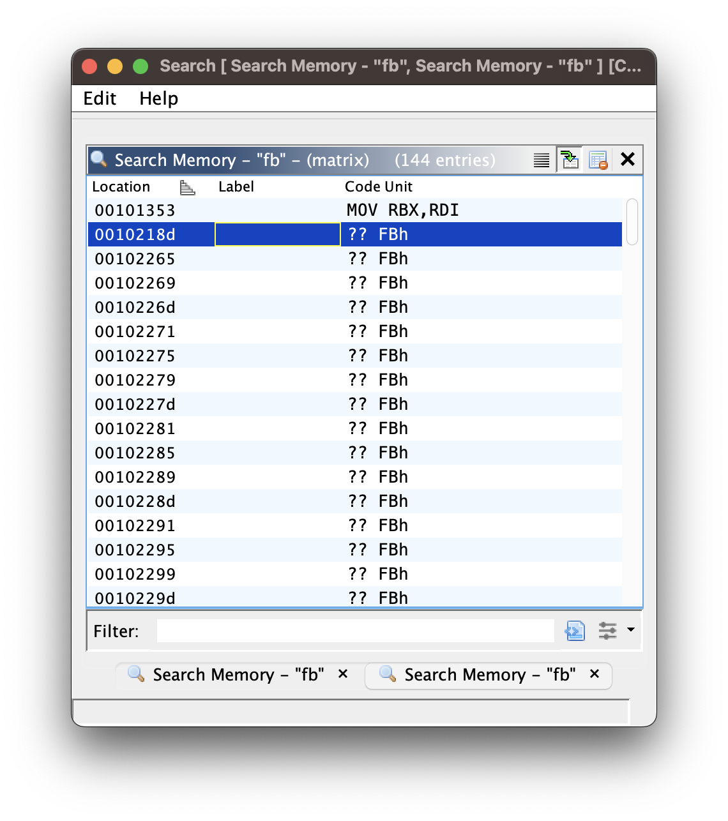Close the second Search Memory "fb" tab
728x821 pixels.
(595, 674)
